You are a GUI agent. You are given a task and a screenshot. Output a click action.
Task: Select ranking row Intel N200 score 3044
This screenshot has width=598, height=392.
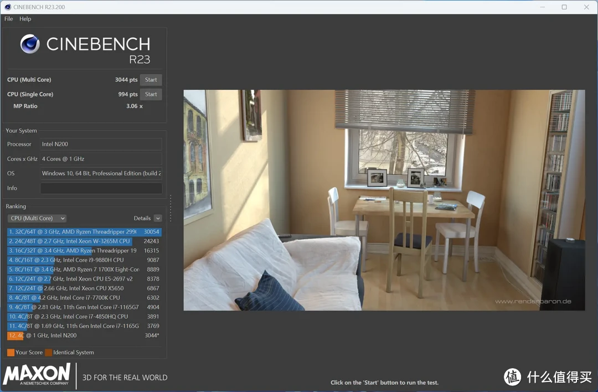(x=84, y=335)
